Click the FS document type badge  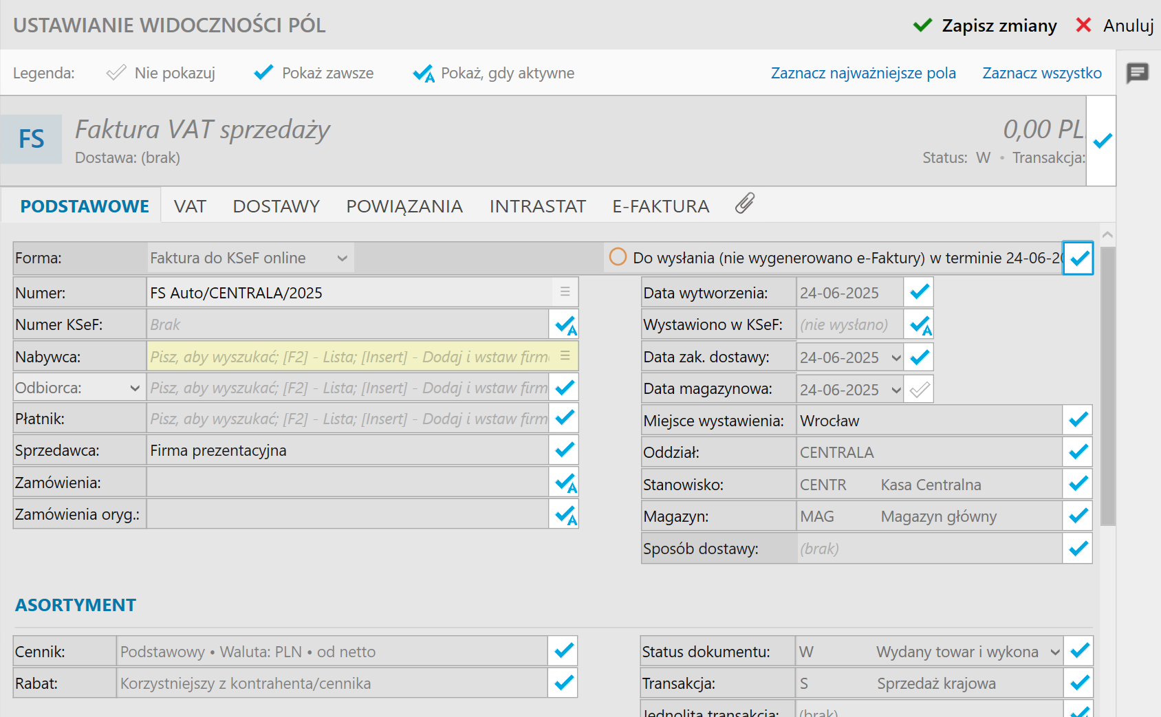[32, 140]
